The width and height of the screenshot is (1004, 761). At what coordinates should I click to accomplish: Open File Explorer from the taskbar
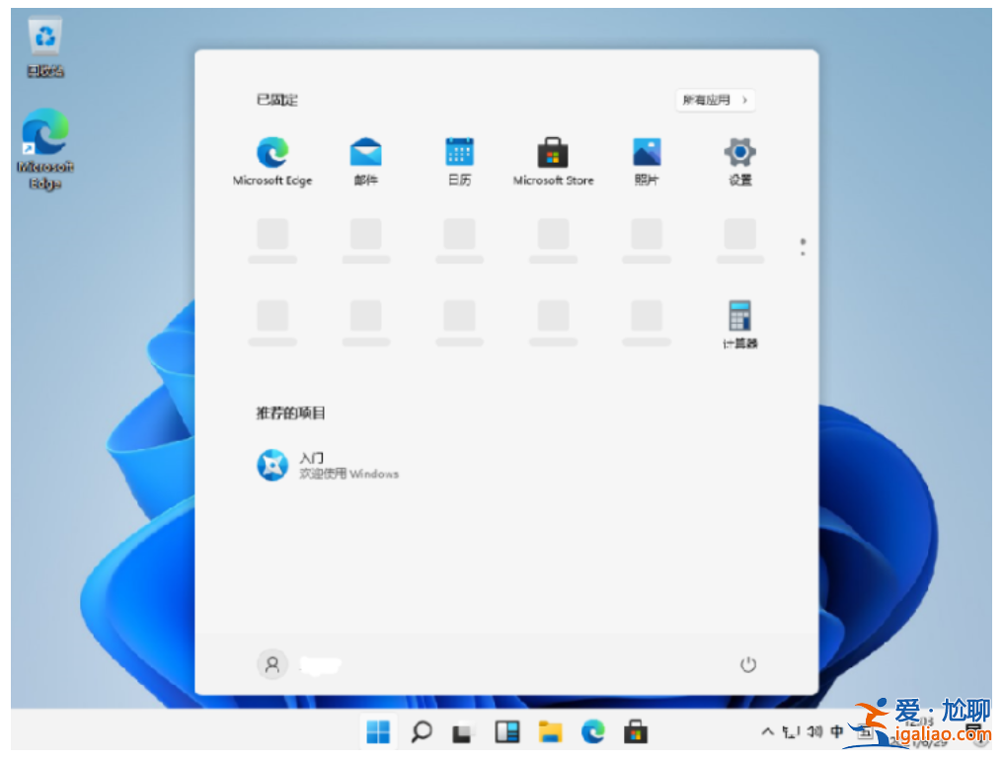tap(550, 732)
